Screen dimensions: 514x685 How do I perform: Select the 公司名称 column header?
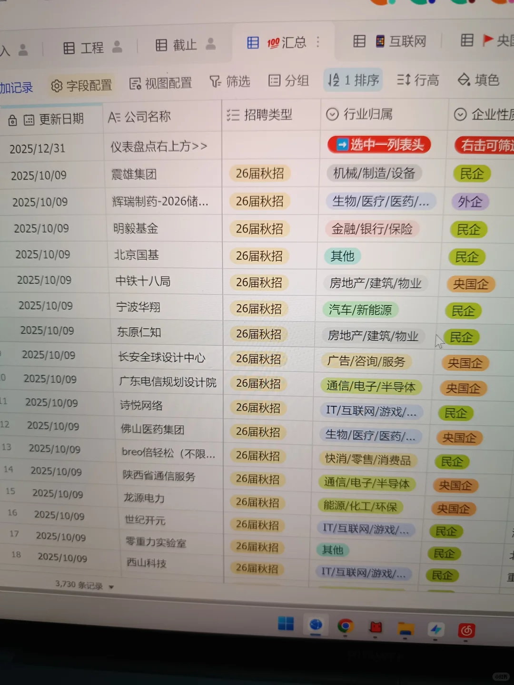pos(162,117)
